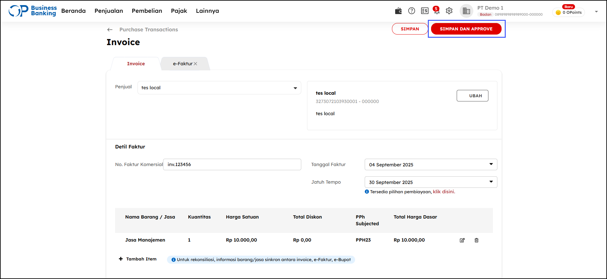Add a new item with Tambah Item
Viewport: 607px width, 279px height.
(x=138, y=259)
